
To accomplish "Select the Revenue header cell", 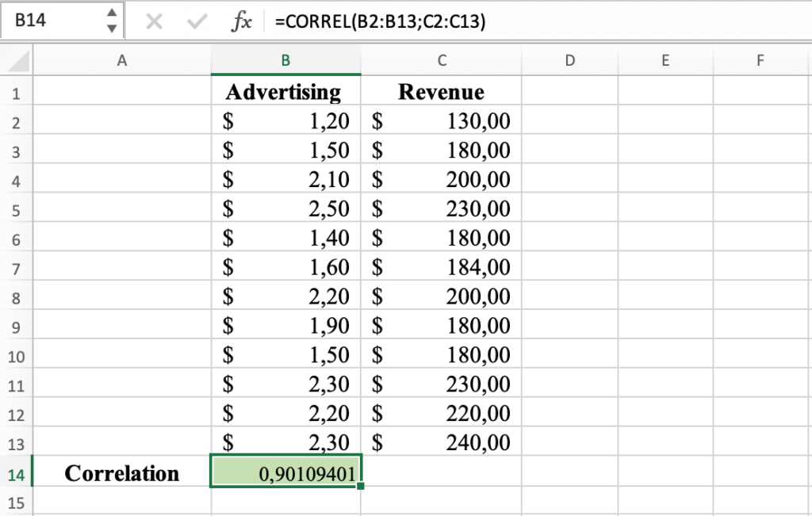I will click(441, 91).
